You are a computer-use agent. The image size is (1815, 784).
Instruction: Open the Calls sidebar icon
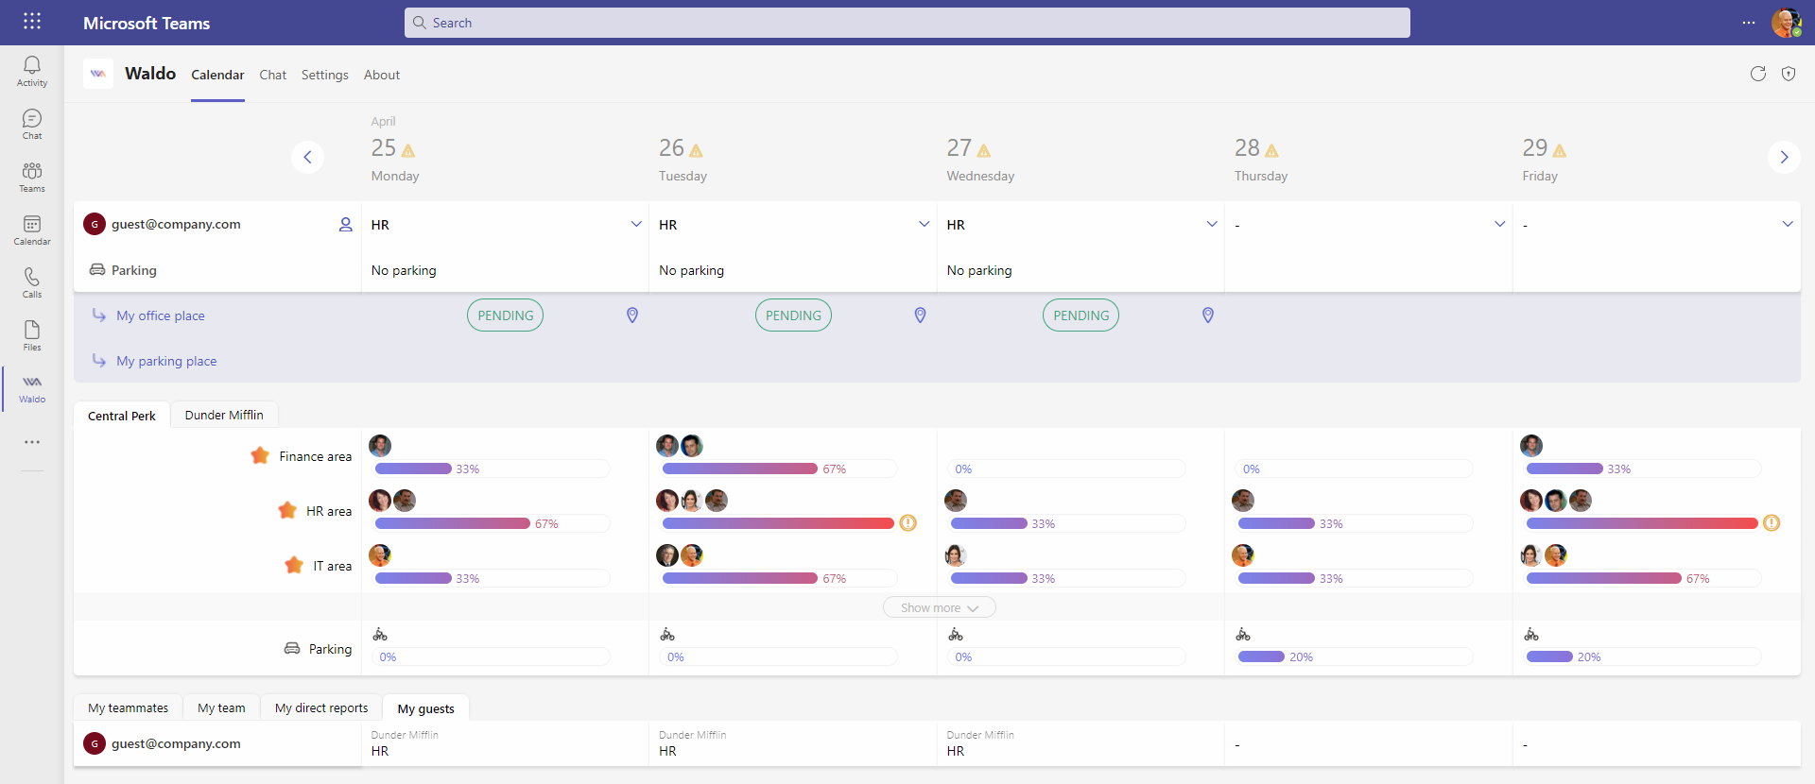[32, 282]
